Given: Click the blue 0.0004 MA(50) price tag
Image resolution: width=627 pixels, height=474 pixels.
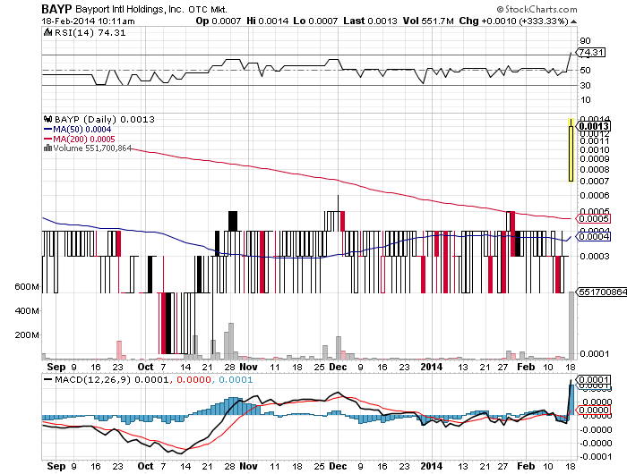Looking at the screenshot, I should [593, 237].
